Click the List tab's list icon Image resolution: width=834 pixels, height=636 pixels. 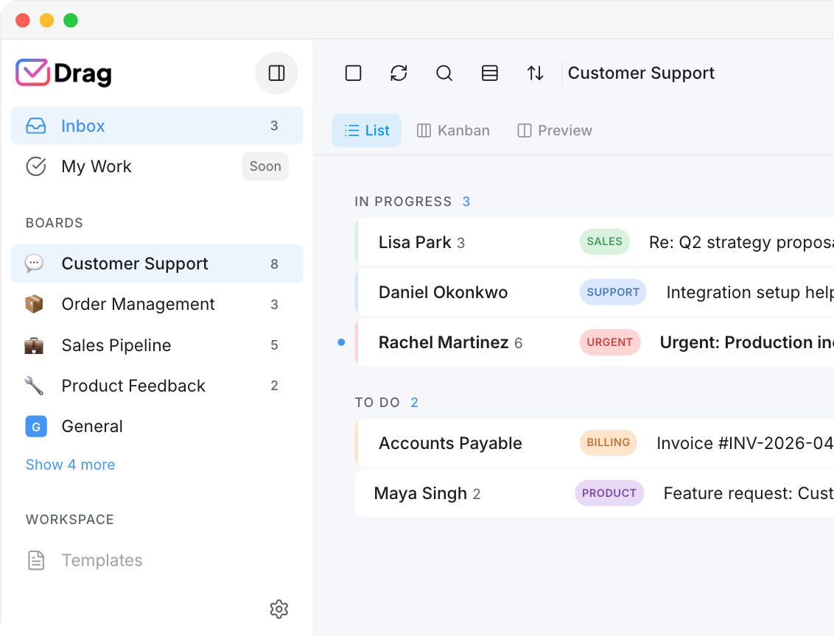click(x=351, y=130)
